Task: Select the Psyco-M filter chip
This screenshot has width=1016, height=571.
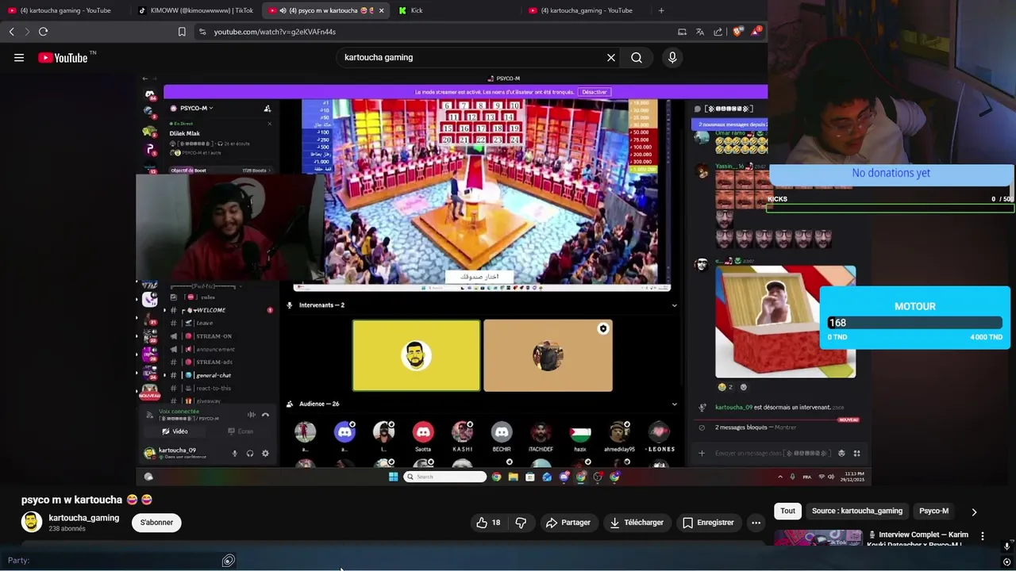Action: tap(933, 511)
